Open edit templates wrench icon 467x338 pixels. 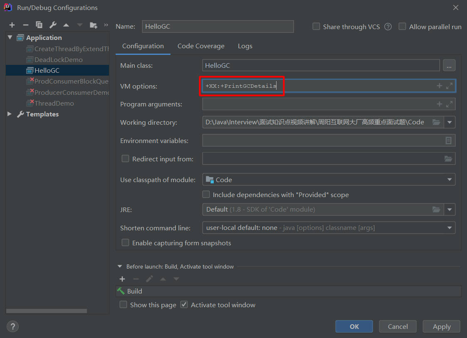53,25
